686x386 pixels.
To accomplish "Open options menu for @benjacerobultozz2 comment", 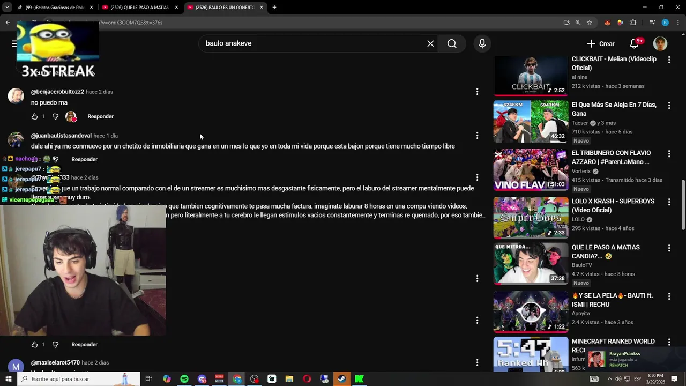I will [477, 92].
